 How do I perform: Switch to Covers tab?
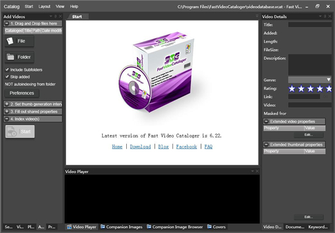217,227
